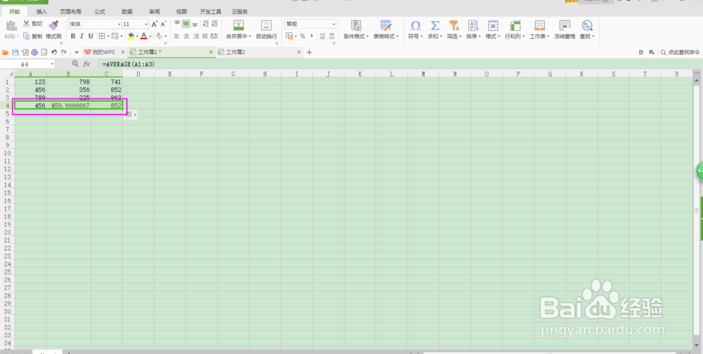Screen dimensions: 703x354
Task: Click the Freeze Panes (冻结窗格) icon
Action: 565,25
